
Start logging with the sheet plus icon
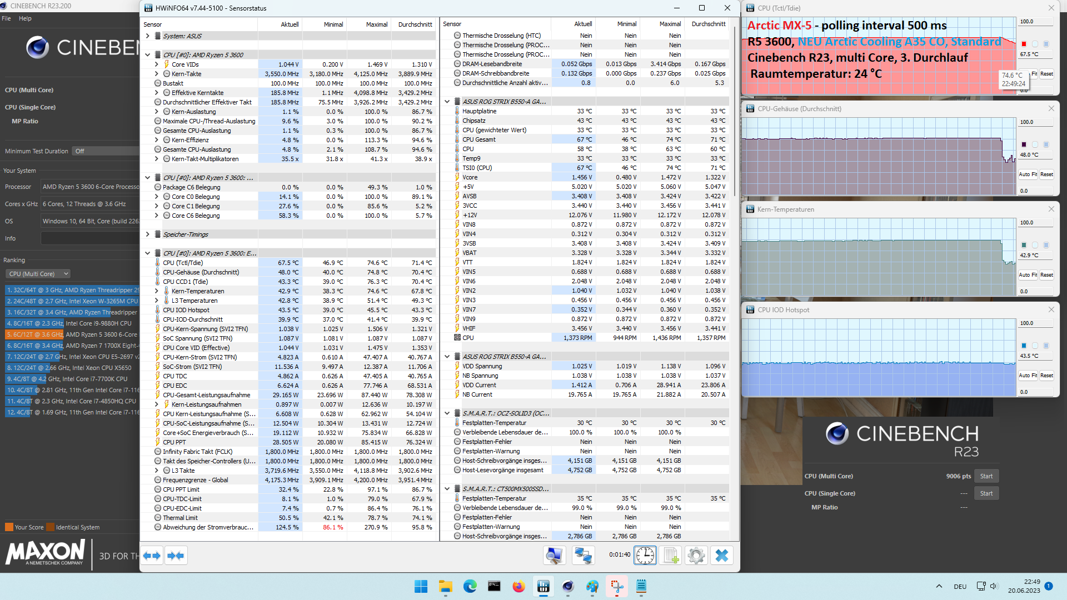tap(671, 556)
